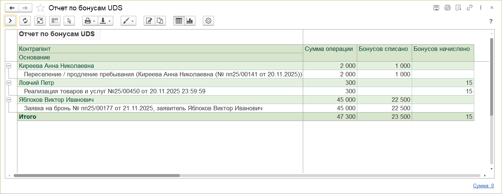Click the edit pencil toolbar icon
This screenshot has width=502, height=194.
[149, 21]
